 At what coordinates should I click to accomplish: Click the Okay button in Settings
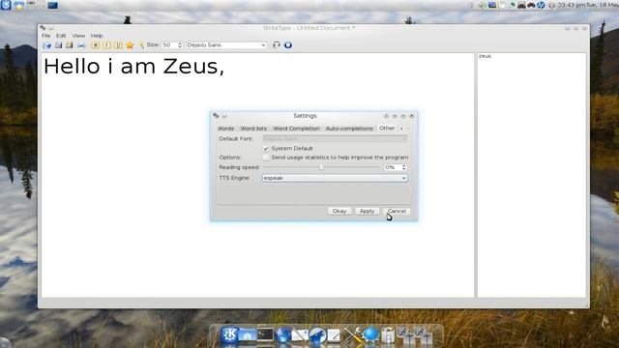pyautogui.click(x=339, y=211)
